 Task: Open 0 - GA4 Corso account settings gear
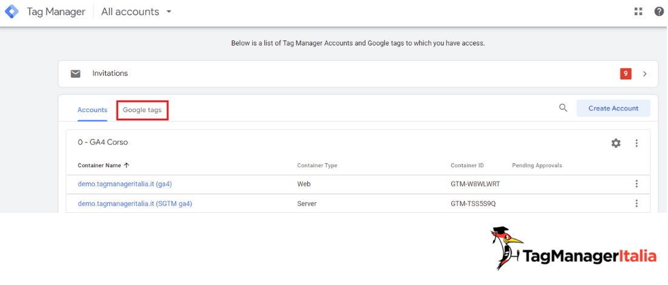pyautogui.click(x=616, y=143)
